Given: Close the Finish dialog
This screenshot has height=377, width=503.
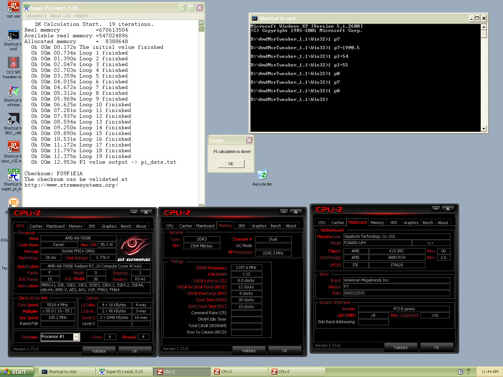Looking at the screenshot, I should pos(249,140).
